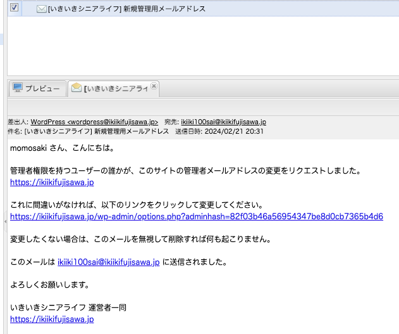
Task: Click the sentence starting 管理者権限を持つユーザーの誰かが
Action: point(186,170)
